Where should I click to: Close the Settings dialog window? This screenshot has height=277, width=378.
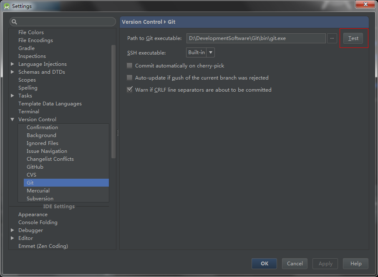365,4
